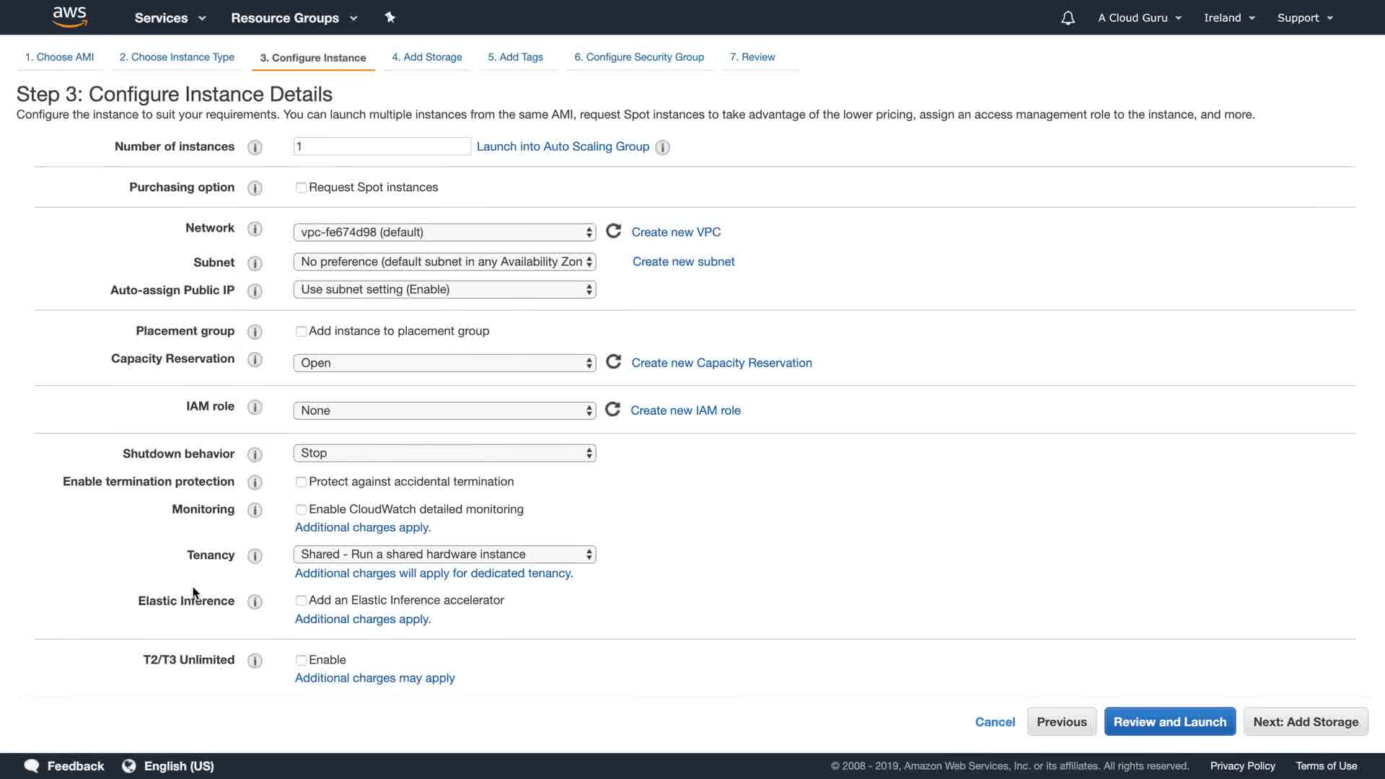Refresh the Capacity Reservation list
This screenshot has height=779, width=1385.
pyautogui.click(x=613, y=362)
